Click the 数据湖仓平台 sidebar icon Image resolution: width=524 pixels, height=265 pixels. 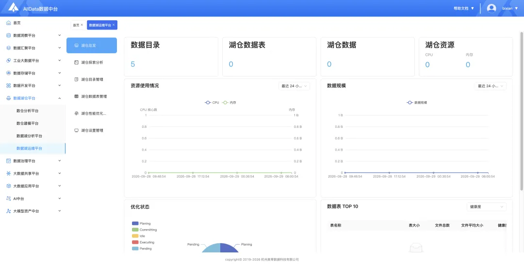9,98
